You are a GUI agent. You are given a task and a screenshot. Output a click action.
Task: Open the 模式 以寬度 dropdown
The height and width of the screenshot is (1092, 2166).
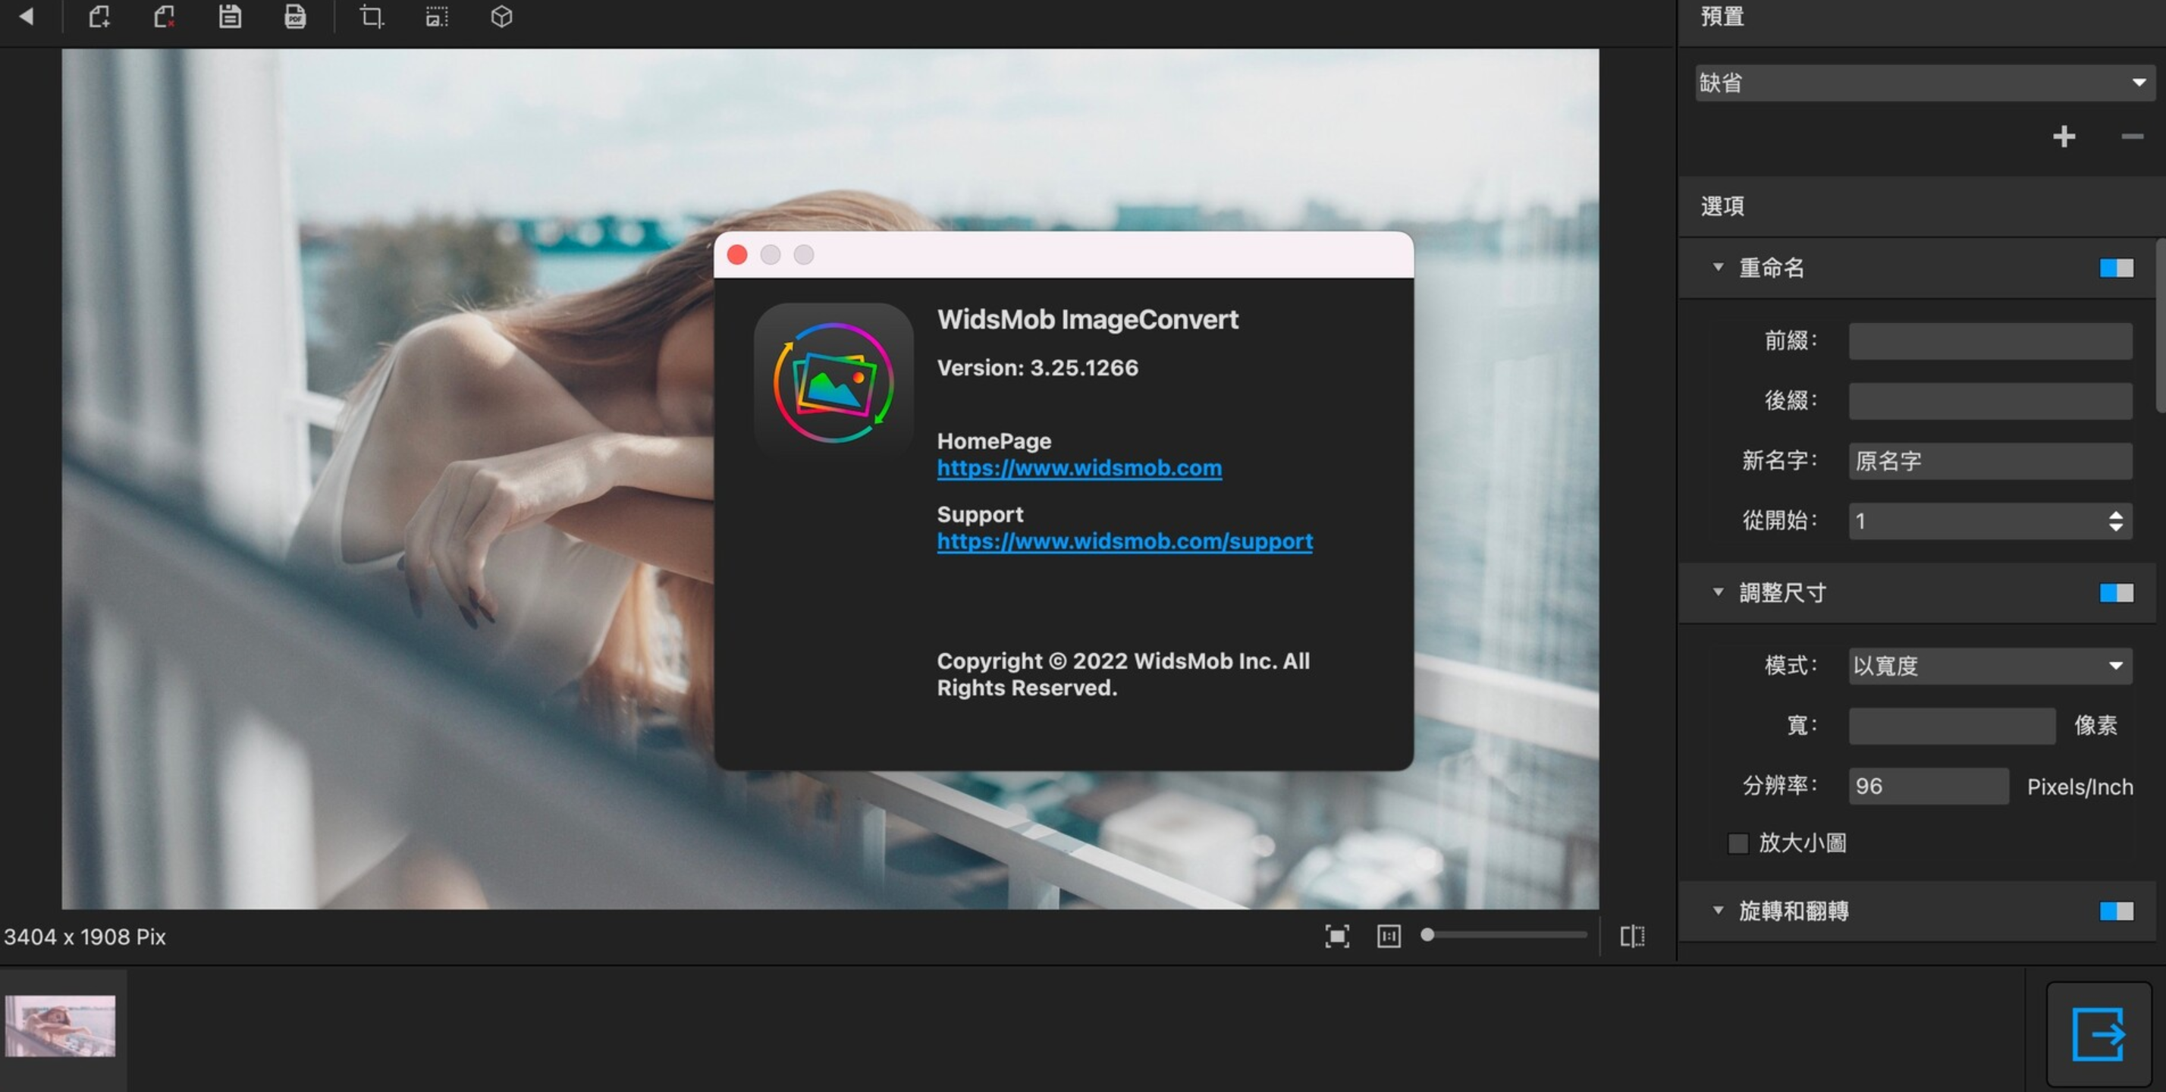1990,666
